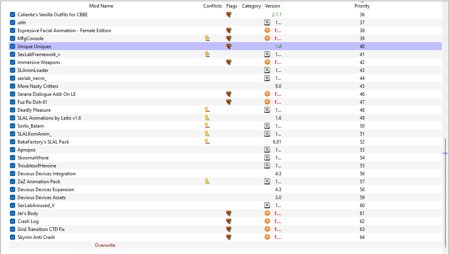This screenshot has height=254, width=449.
Task: Click calendar version icon for SkoomaWhore
Action: pyautogui.click(x=267, y=158)
